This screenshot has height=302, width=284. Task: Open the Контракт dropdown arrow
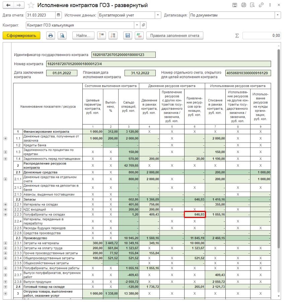137,25
